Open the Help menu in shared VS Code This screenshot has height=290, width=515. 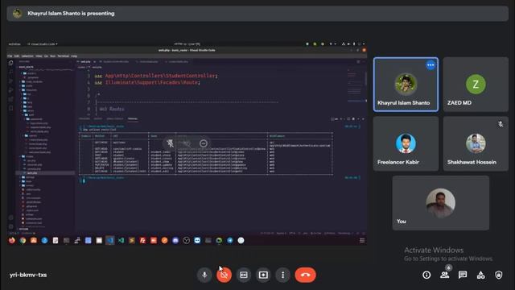[x=74, y=56]
